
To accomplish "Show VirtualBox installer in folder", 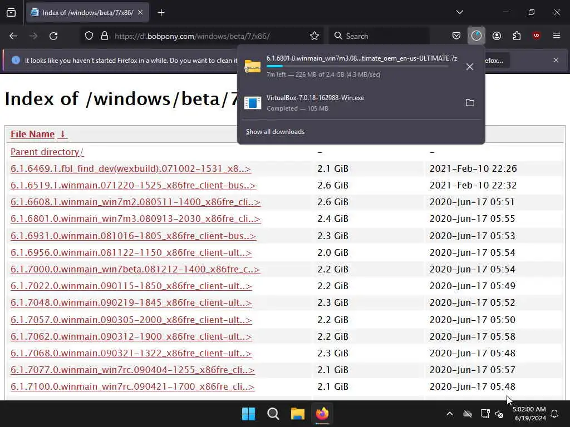I will pyautogui.click(x=470, y=103).
